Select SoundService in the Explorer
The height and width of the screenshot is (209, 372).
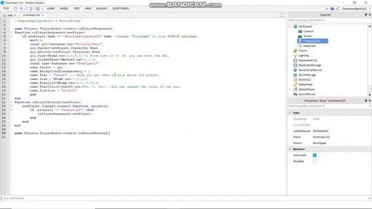[306, 94]
